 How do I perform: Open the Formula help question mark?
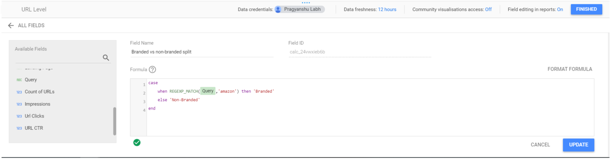152,70
